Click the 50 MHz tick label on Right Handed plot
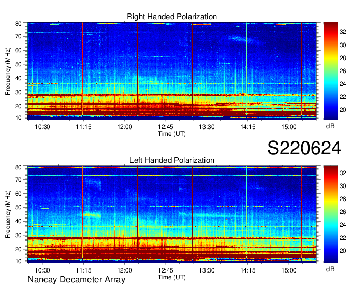Viewport: 352px width, 286px height. [18, 64]
